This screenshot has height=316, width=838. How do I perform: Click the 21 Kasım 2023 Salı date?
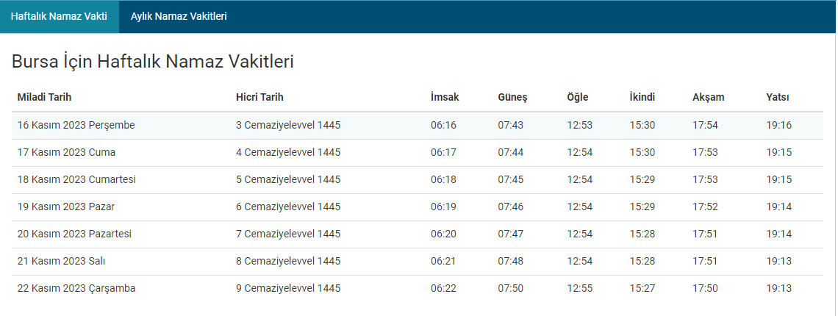tap(63, 261)
